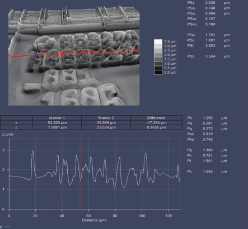Image resolution: width=248 pixels, height=229 pixels.
Task: Click the -17.354 µm difference cell
Action: coord(156,123)
